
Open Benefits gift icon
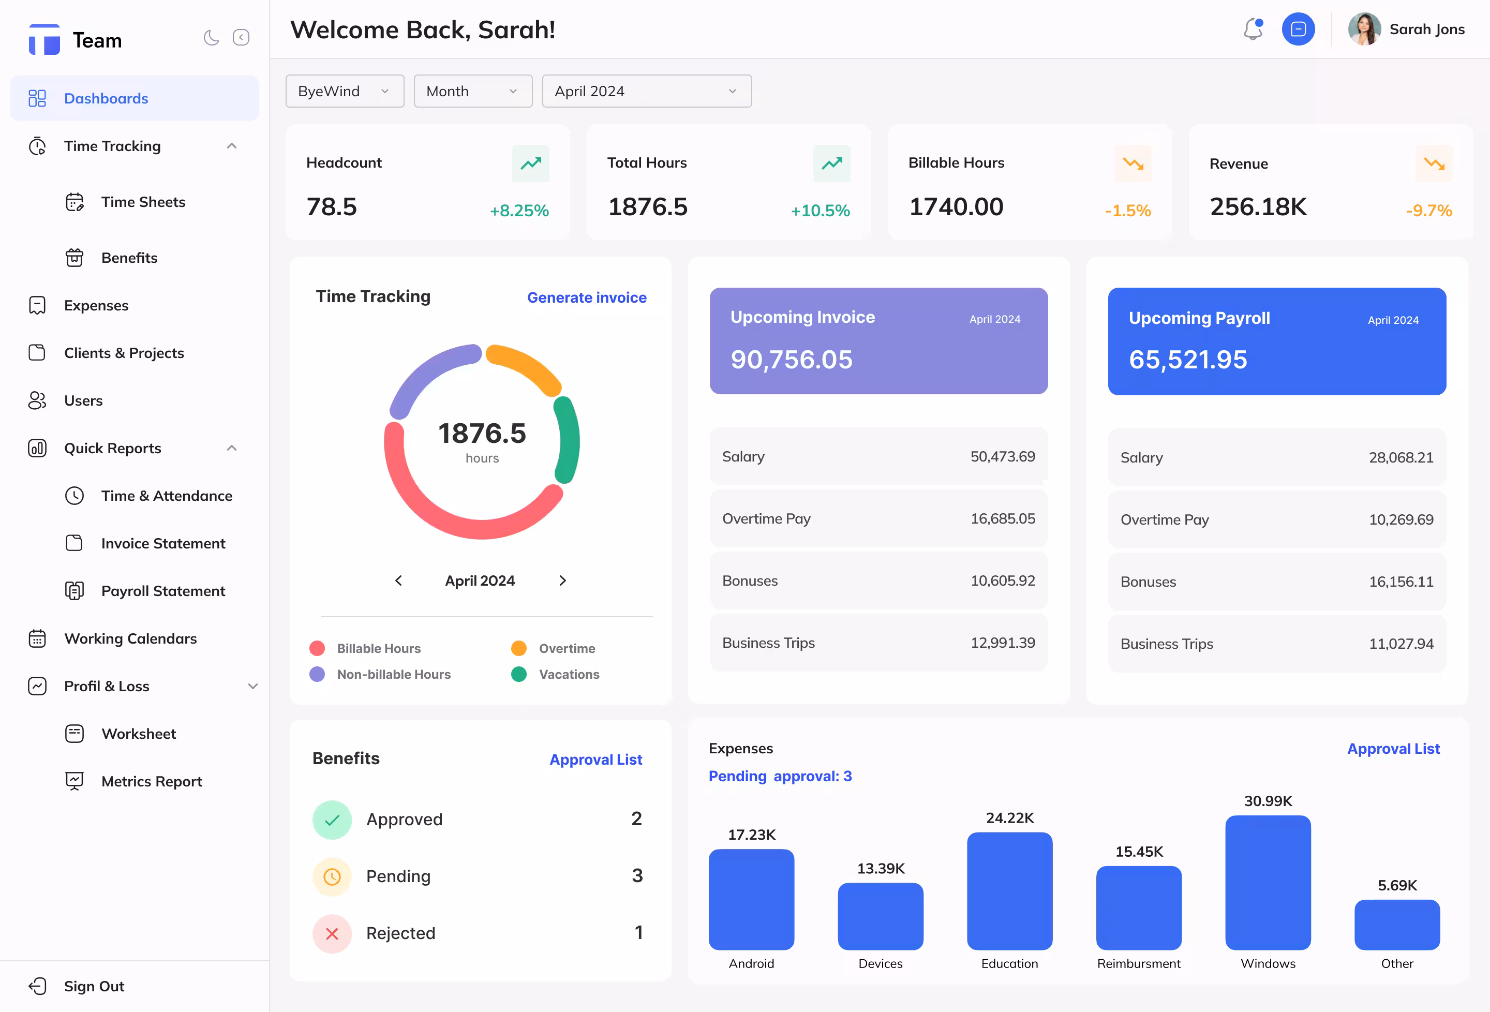[x=74, y=258]
